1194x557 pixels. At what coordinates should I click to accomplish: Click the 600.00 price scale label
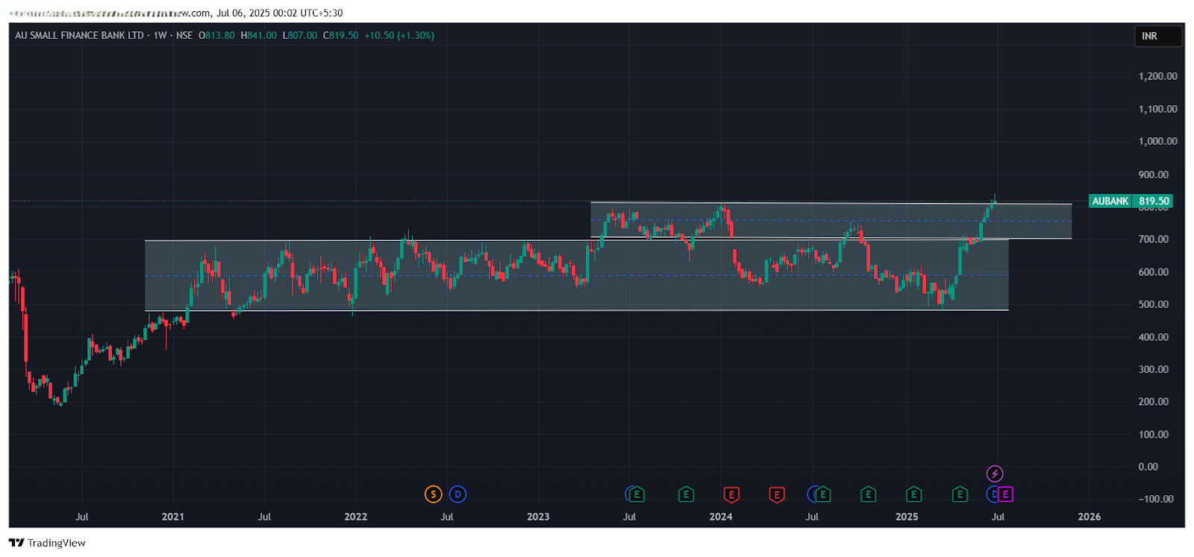click(1154, 272)
